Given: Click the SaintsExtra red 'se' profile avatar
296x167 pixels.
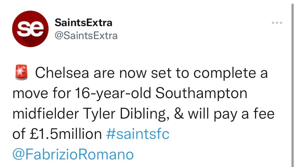Looking at the screenshot, I should pos(30,29).
